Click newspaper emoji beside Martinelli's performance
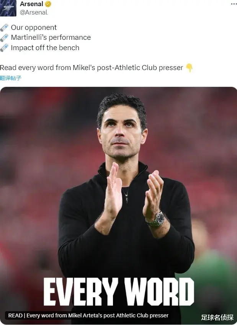Image resolution: width=237 pixels, height=325 pixels. 4,38
